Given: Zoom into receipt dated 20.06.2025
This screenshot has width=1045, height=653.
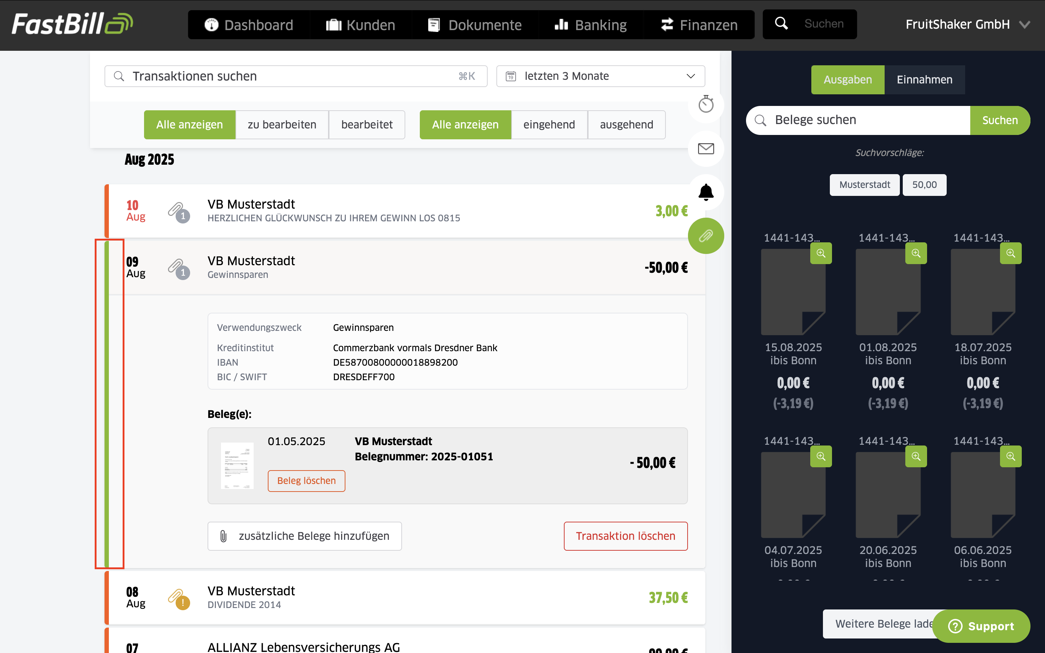Looking at the screenshot, I should [916, 456].
